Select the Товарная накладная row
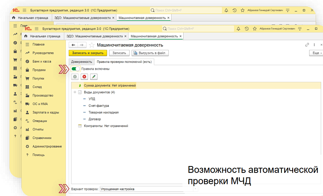This screenshot has height=196, width=323. coord(103,112)
